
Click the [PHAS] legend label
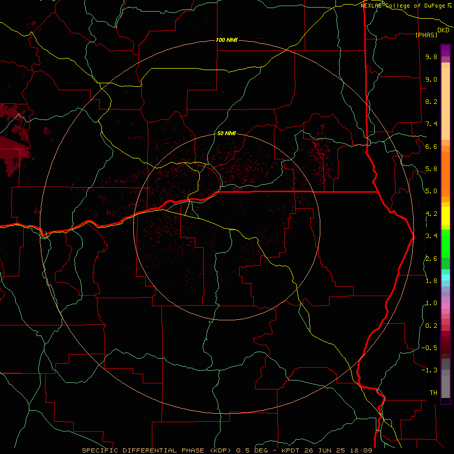point(426,35)
